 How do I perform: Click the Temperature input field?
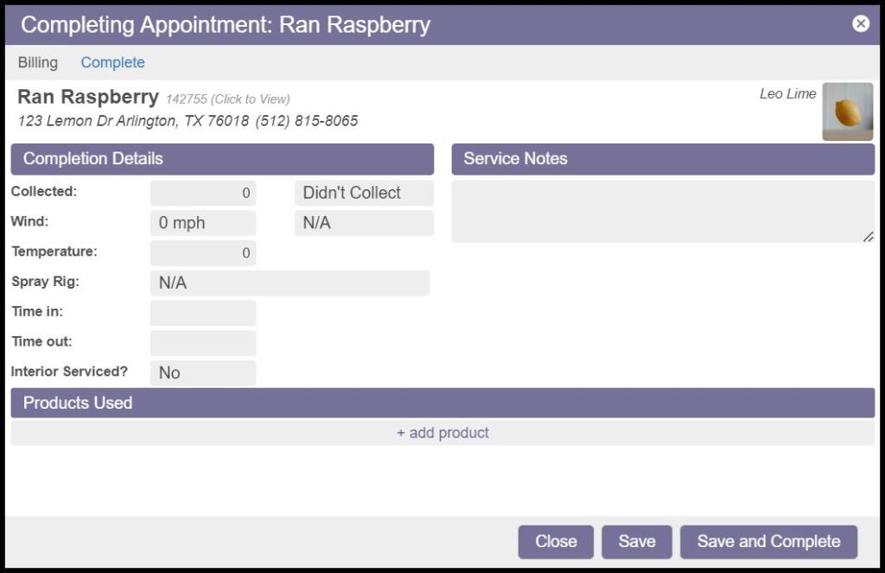(203, 253)
